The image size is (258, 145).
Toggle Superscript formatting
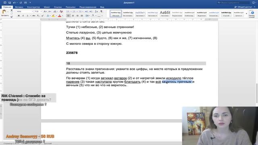[42, 16]
